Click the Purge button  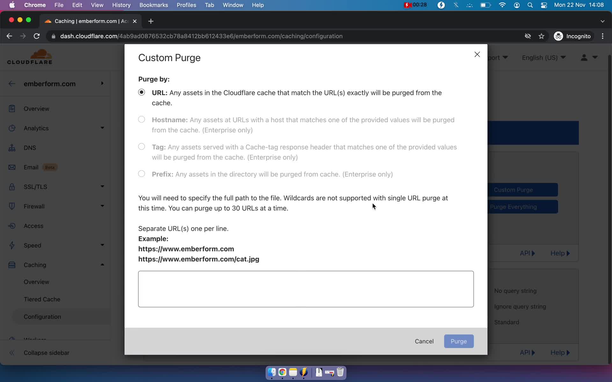point(459,341)
